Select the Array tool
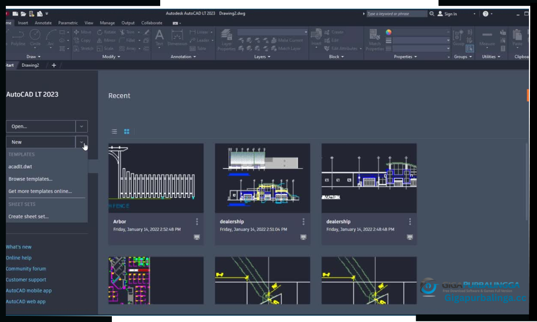The width and height of the screenshot is (537, 322). click(128, 48)
